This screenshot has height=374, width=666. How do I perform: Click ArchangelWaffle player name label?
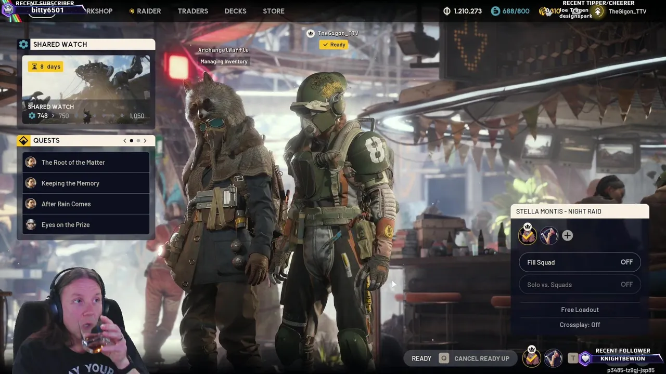tap(223, 50)
